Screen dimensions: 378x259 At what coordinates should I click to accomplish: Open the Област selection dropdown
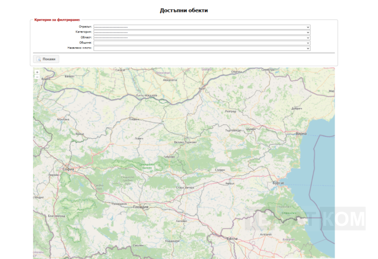click(201, 37)
